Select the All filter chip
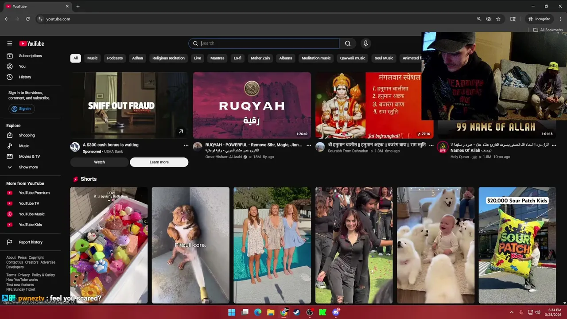 (75, 58)
